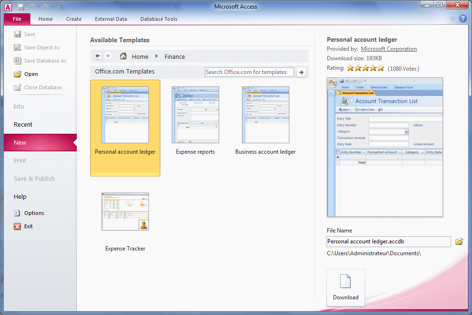Click the Download button
The image size is (472, 315).
coord(345,287)
